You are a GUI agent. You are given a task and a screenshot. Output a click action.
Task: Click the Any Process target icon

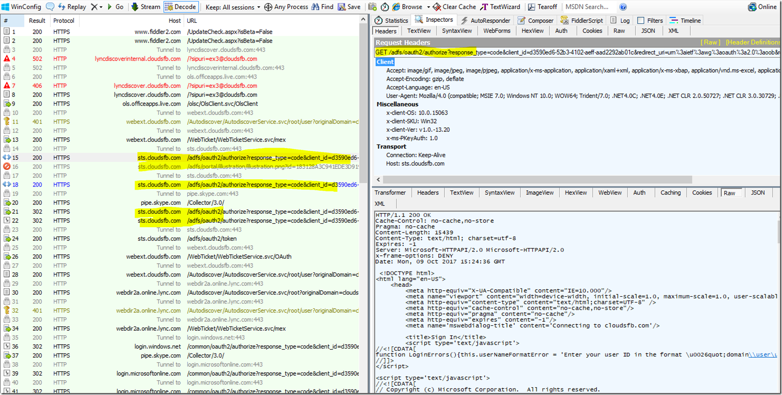[x=268, y=7]
